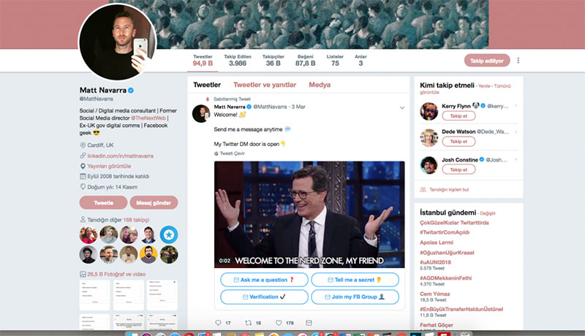
Task: Click Tanıdığın kişileri bul link
Action: point(449,190)
